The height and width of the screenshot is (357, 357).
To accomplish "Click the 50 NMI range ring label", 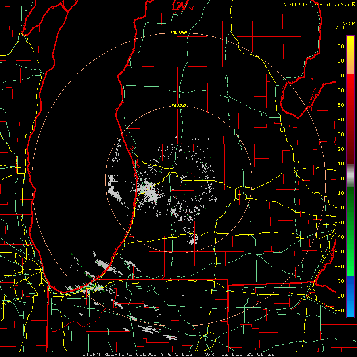I will point(178,106).
